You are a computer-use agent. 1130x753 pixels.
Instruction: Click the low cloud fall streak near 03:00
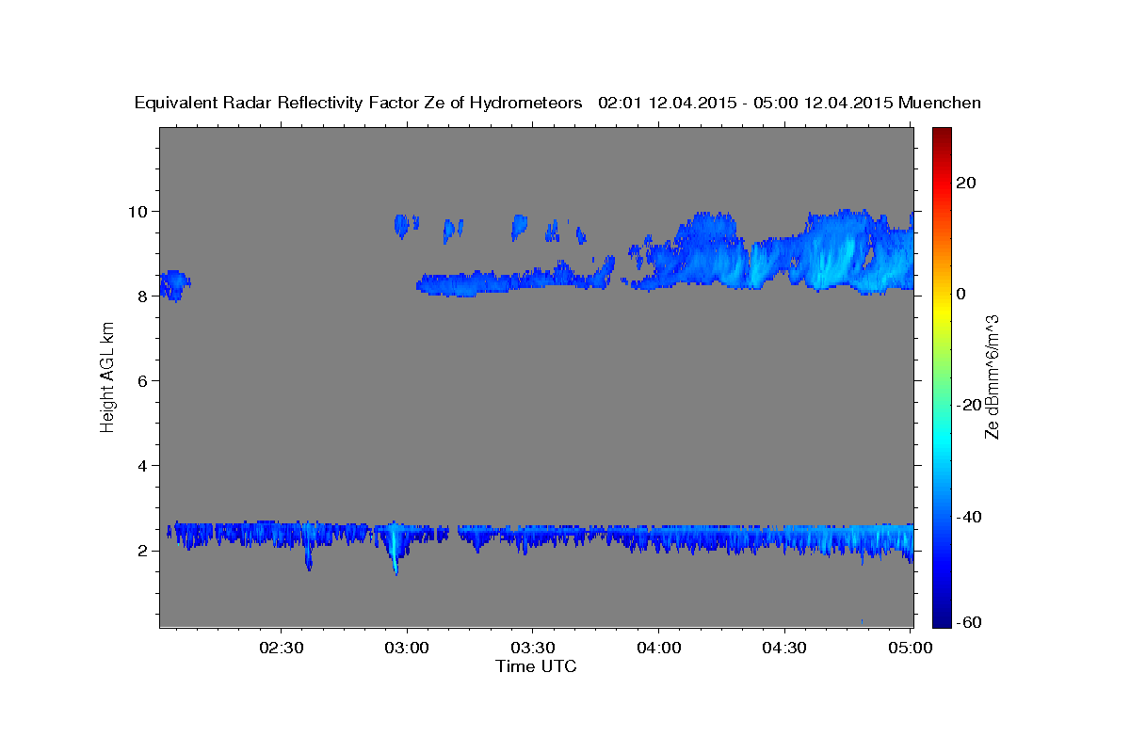click(395, 546)
